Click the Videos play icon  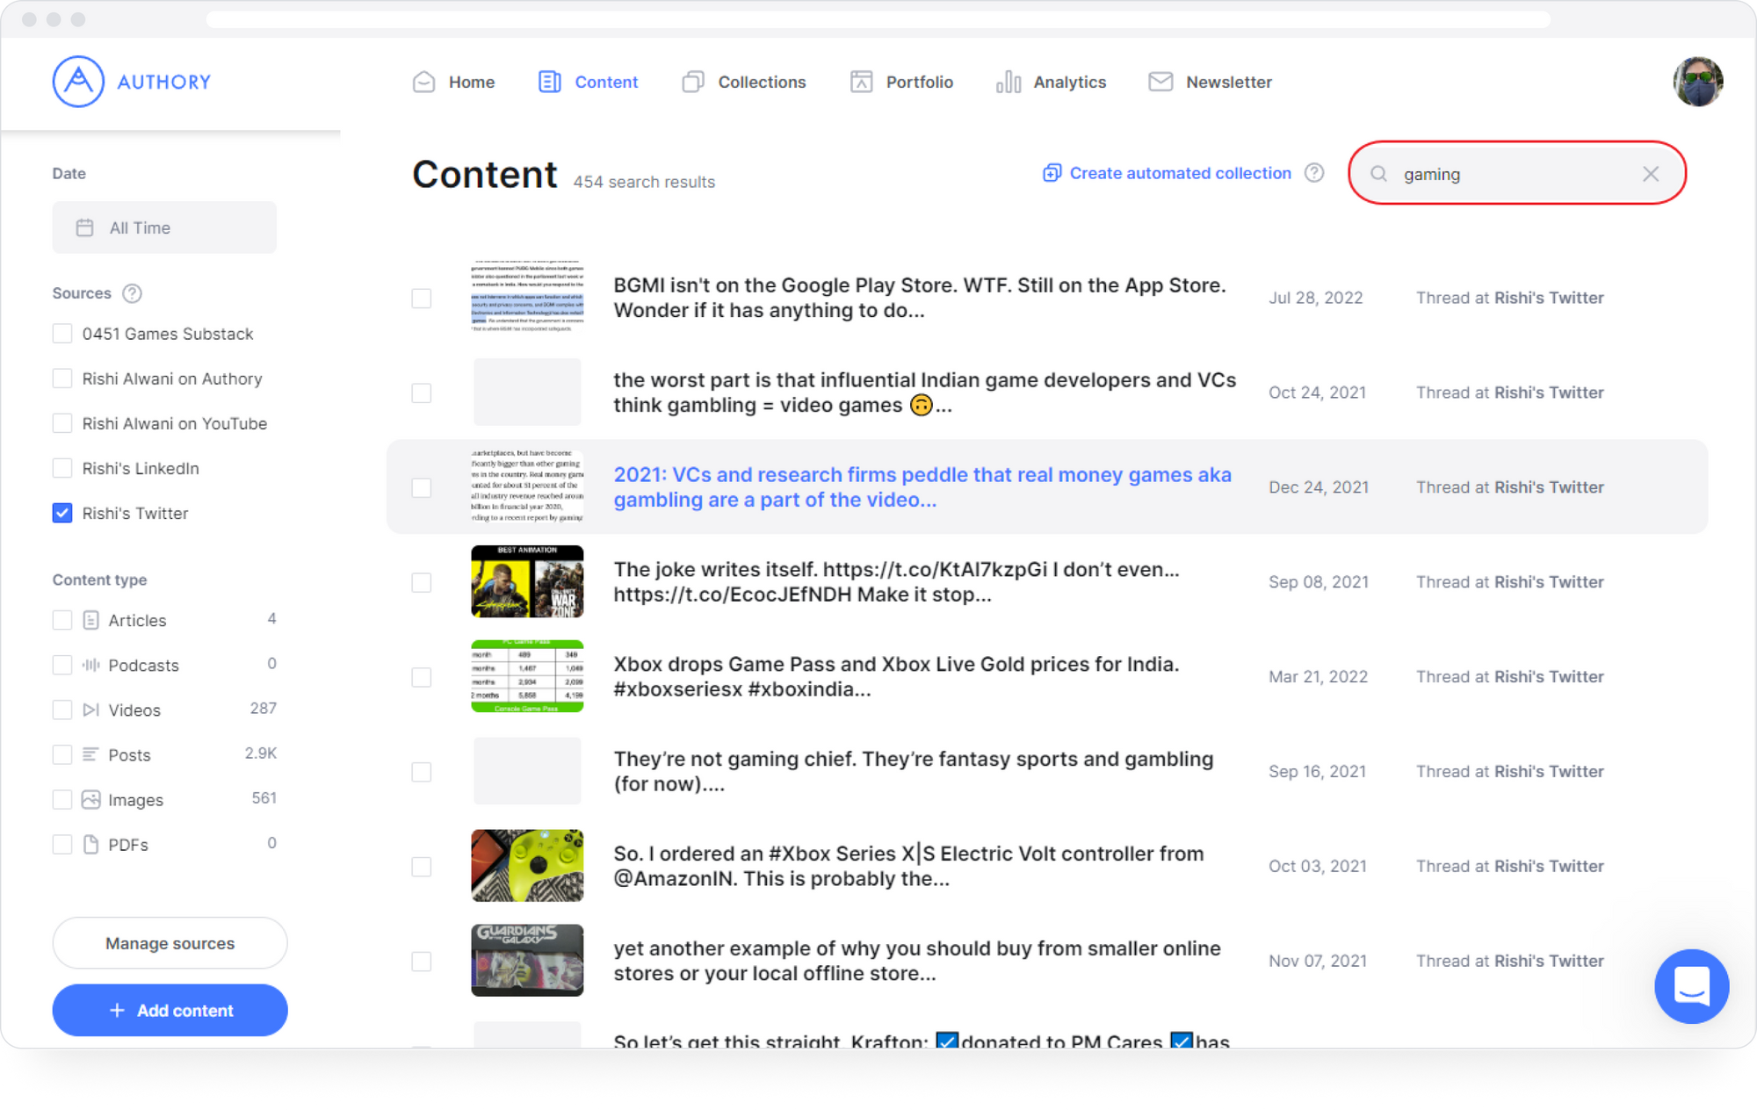point(90,710)
